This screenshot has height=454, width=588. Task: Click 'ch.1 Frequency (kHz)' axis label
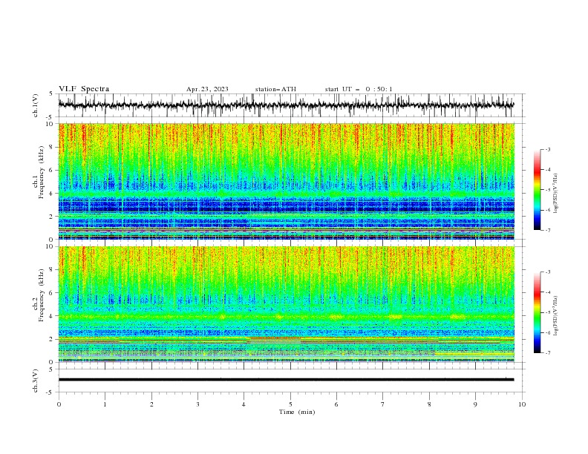(39, 171)
